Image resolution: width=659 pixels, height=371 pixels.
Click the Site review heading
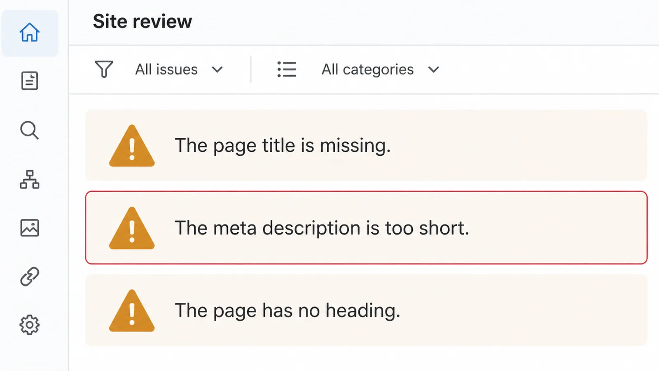(x=143, y=21)
